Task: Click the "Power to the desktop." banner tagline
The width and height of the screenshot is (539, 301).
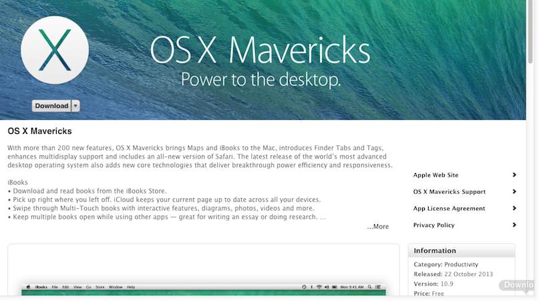Action: click(x=260, y=80)
